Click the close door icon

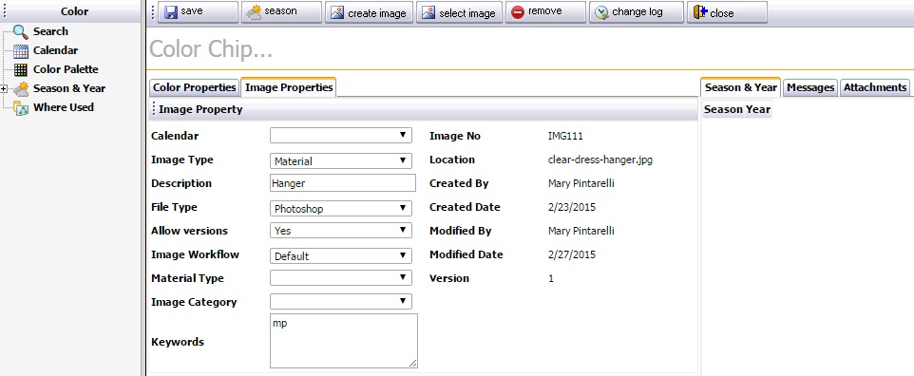700,12
